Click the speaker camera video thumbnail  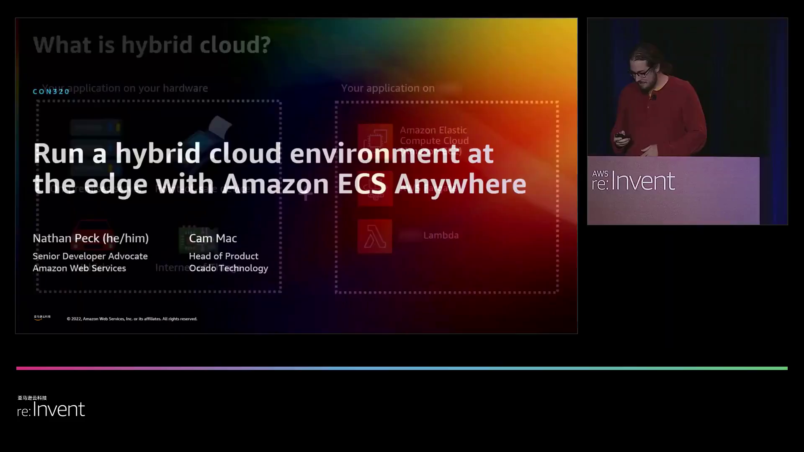687,121
